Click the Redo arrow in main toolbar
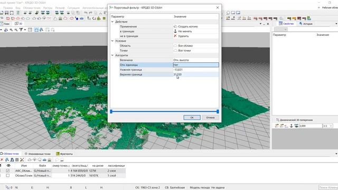The width and height of the screenshot is (338, 190). (x=90, y=13)
